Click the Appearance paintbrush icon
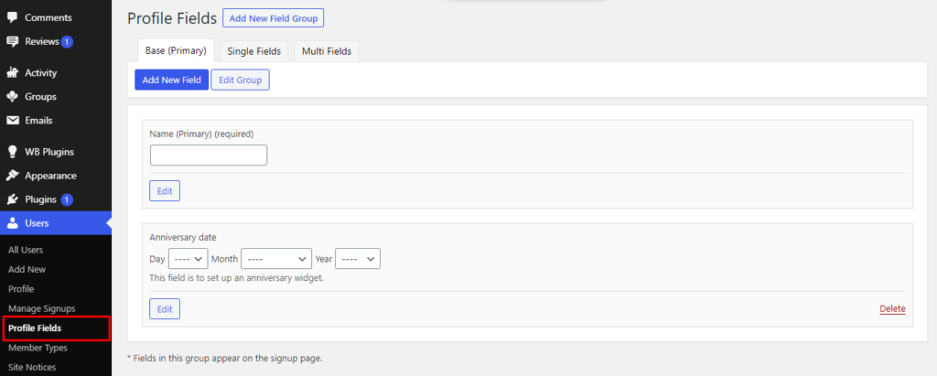937x376 pixels. [x=12, y=176]
